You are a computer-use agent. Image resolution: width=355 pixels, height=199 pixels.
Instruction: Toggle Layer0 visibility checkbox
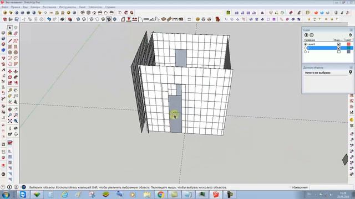(339, 44)
